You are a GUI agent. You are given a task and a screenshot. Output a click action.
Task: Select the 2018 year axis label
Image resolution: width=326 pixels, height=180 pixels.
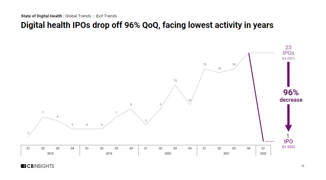[x=50, y=153]
